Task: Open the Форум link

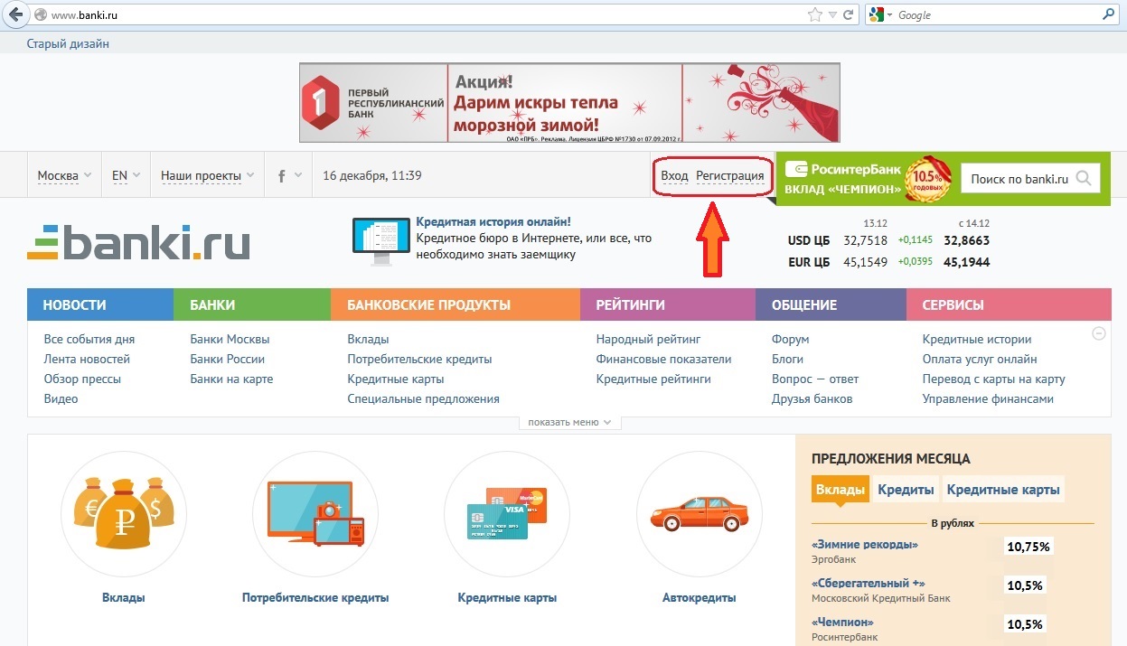Action: [x=791, y=339]
